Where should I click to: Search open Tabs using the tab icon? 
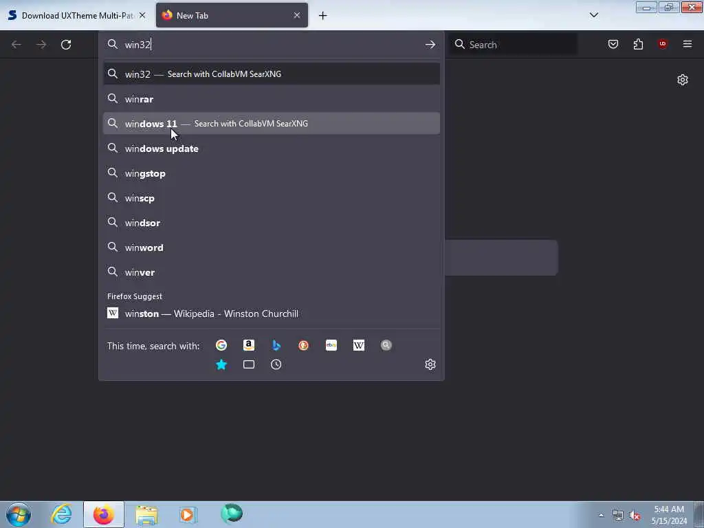tap(249, 364)
